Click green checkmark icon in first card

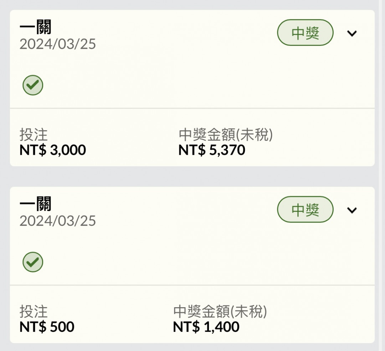coord(33,85)
